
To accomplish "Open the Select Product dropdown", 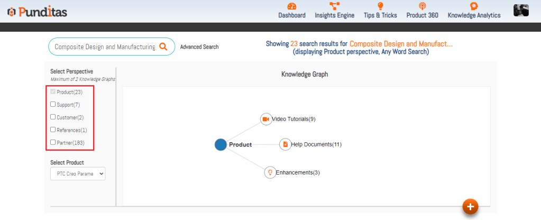I will [x=78, y=173].
